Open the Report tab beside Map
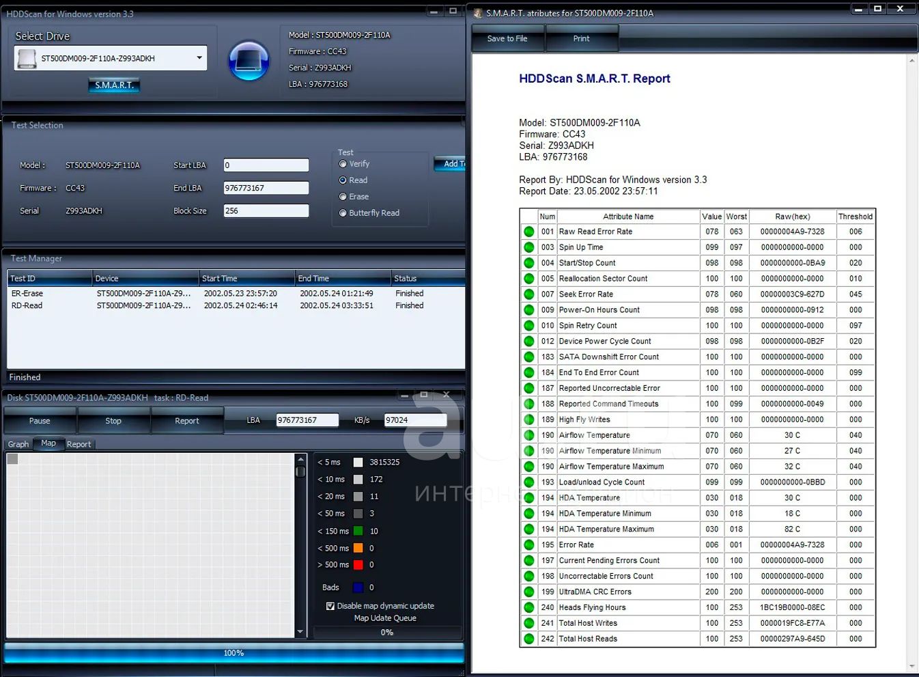 (79, 444)
